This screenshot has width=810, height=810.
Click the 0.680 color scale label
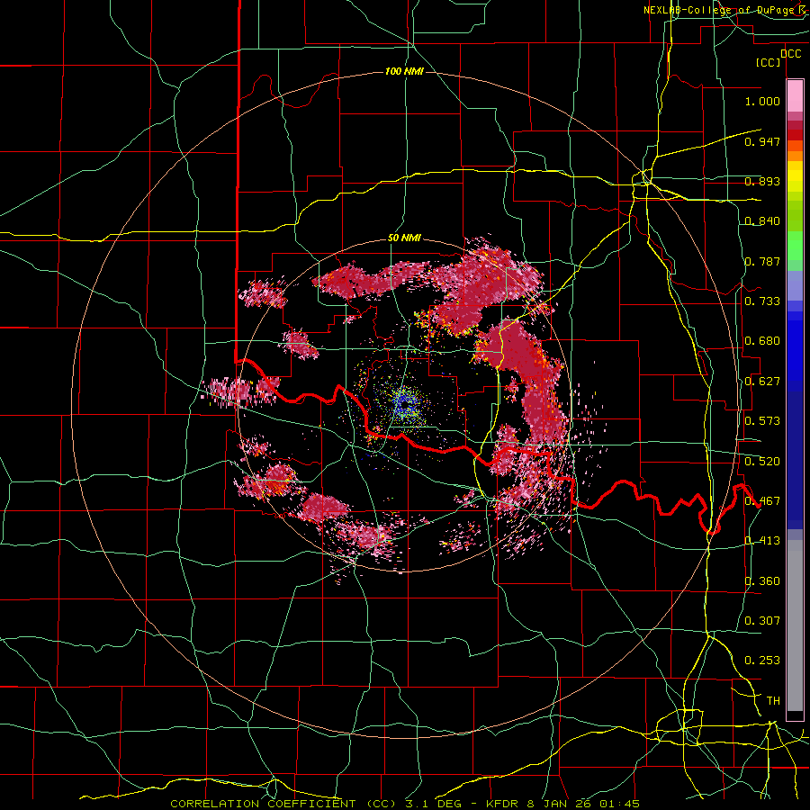762,341
